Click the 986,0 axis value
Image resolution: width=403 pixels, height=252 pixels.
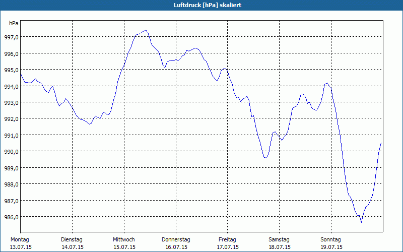point(11,217)
